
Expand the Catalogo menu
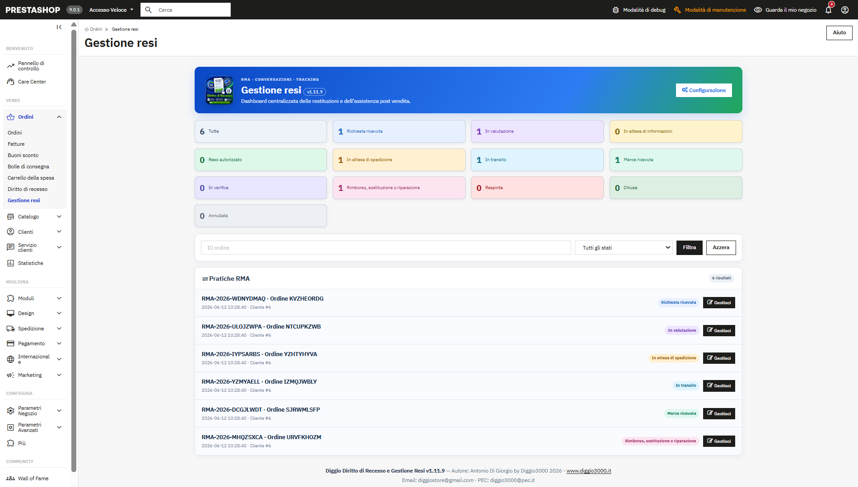(x=59, y=217)
